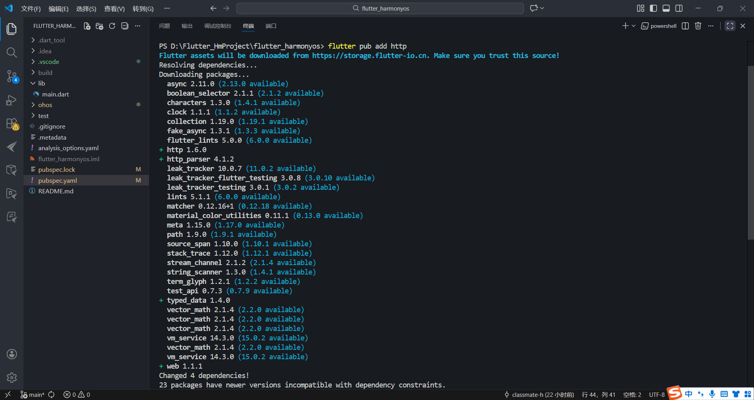The width and height of the screenshot is (754, 400).
Task: Open the Accounts menu in activity bar
Action: (x=12, y=354)
